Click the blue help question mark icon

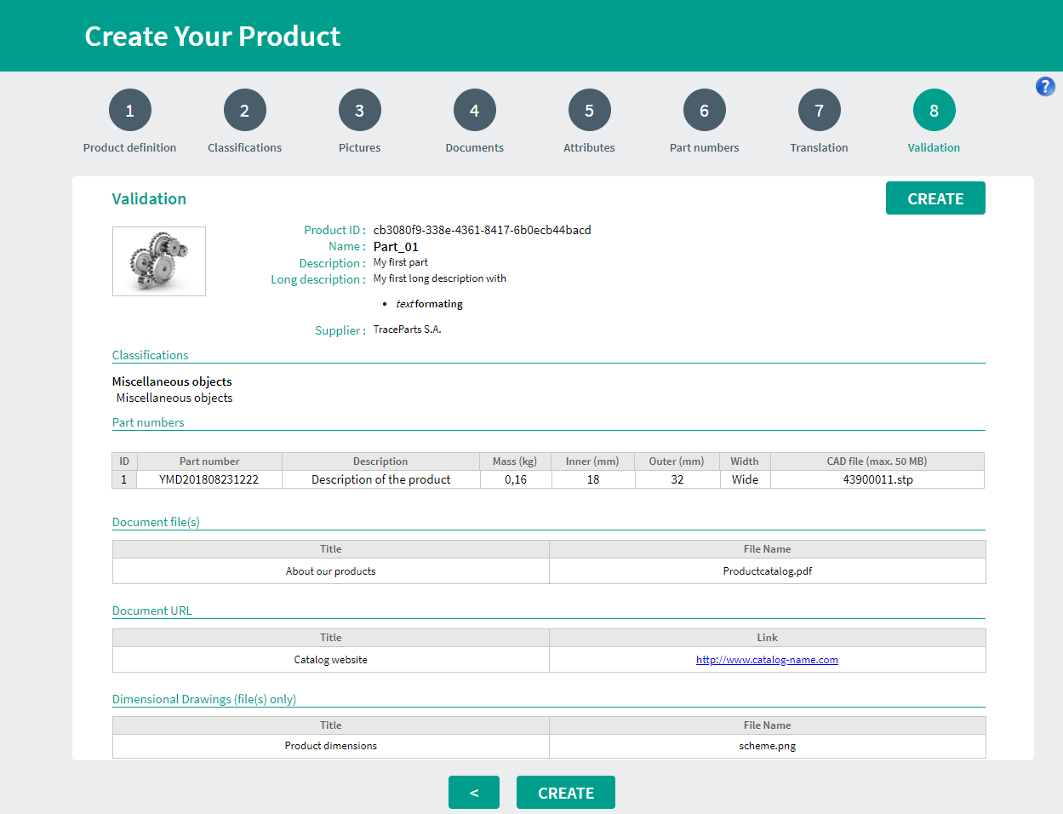click(1045, 86)
